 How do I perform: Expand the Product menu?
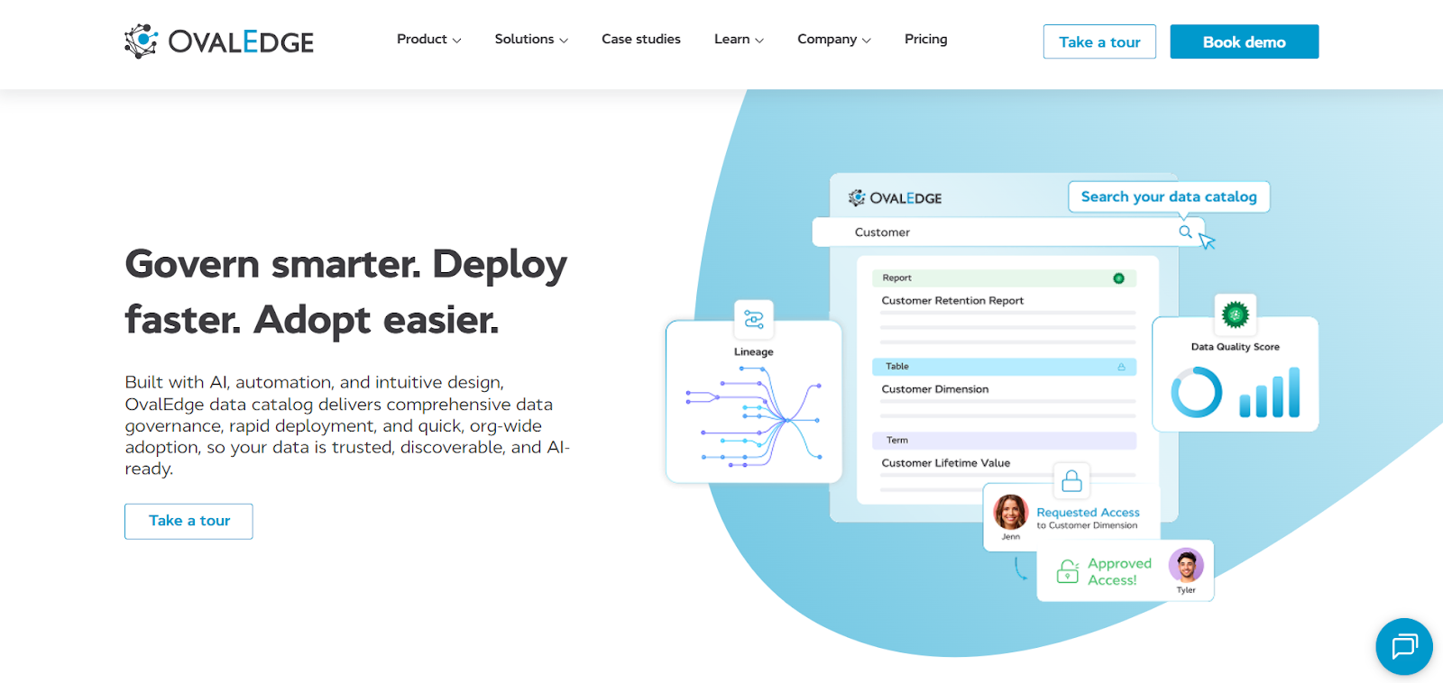pyautogui.click(x=428, y=39)
